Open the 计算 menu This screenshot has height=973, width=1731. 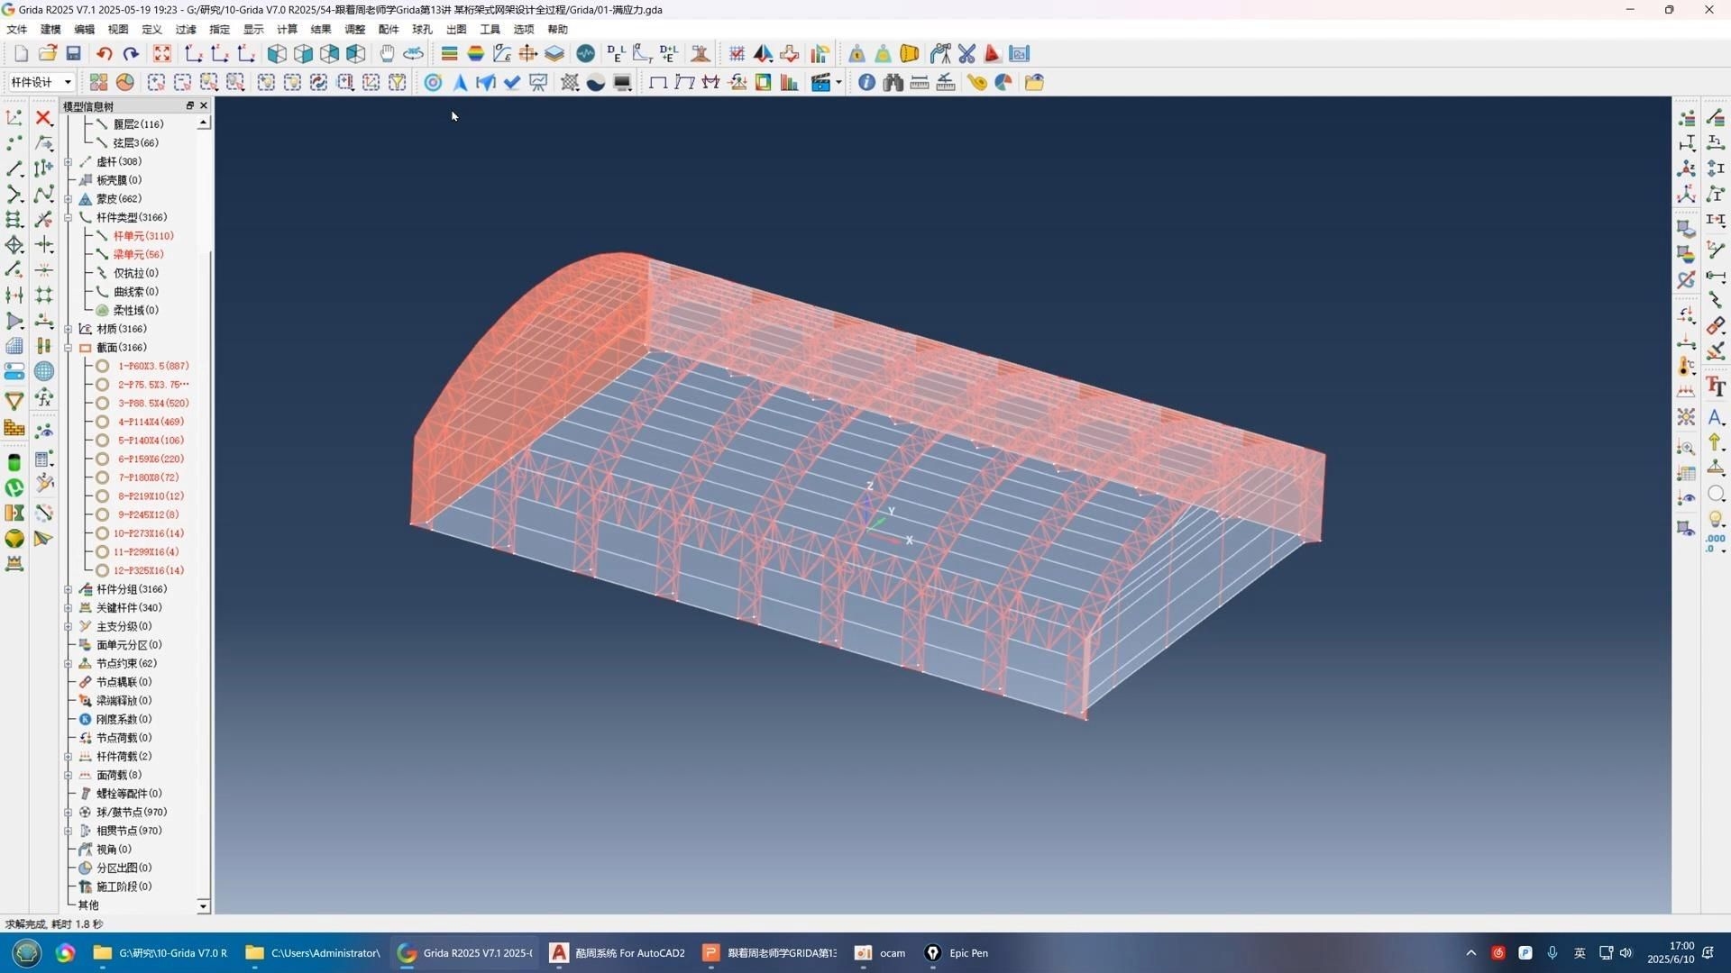(x=287, y=30)
